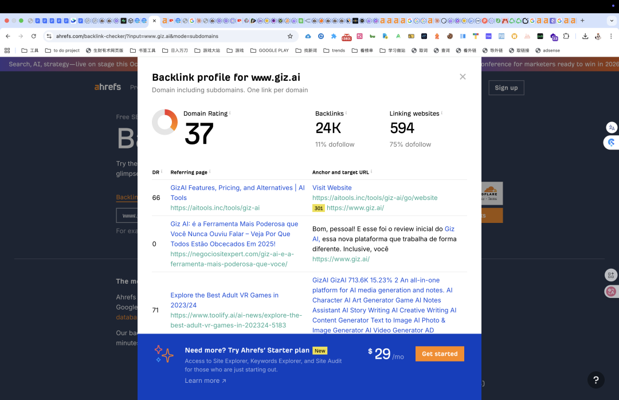Click the ahrefs logo
The image size is (619, 400).
pyautogui.click(x=107, y=87)
